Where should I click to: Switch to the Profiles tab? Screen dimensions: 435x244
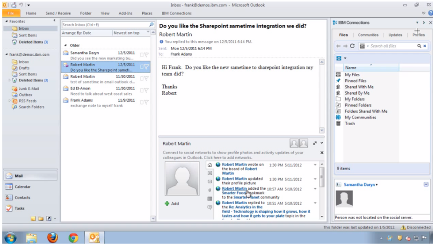point(419,35)
